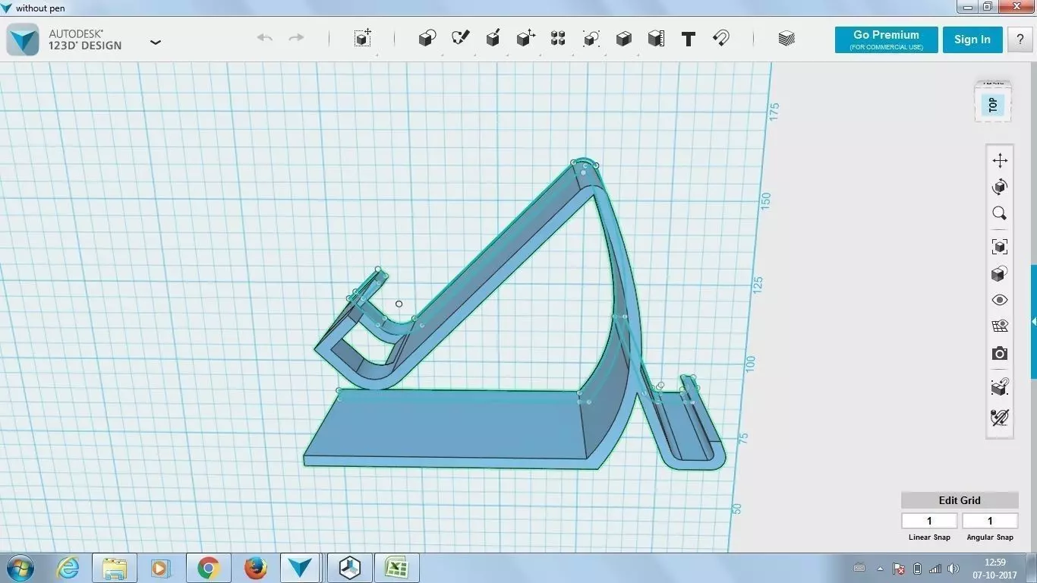The width and height of the screenshot is (1037, 583).
Task: Toggle the snap-to-object icon in nav bar
Action: click(1000, 388)
